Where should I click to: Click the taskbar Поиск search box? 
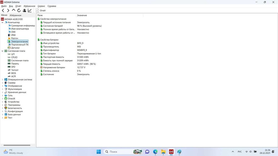tap(123, 152)
